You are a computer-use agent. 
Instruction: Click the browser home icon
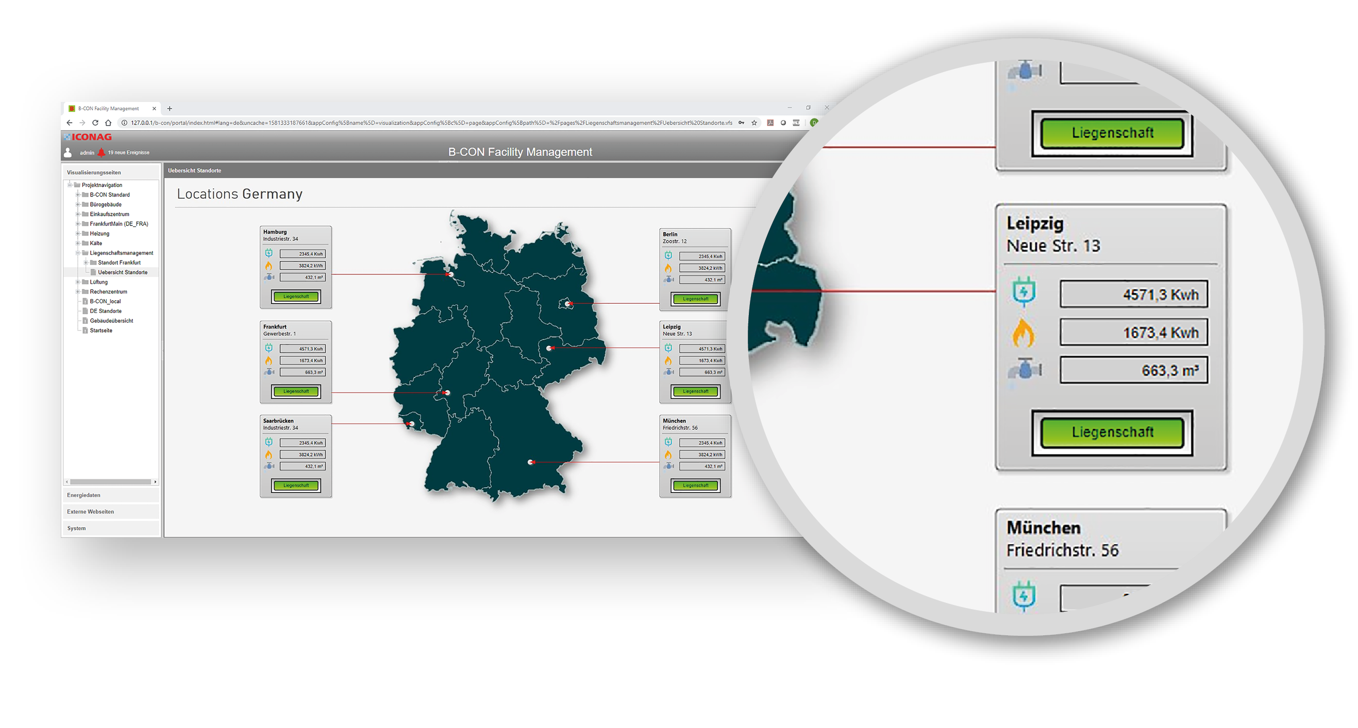tap(109, 123)
